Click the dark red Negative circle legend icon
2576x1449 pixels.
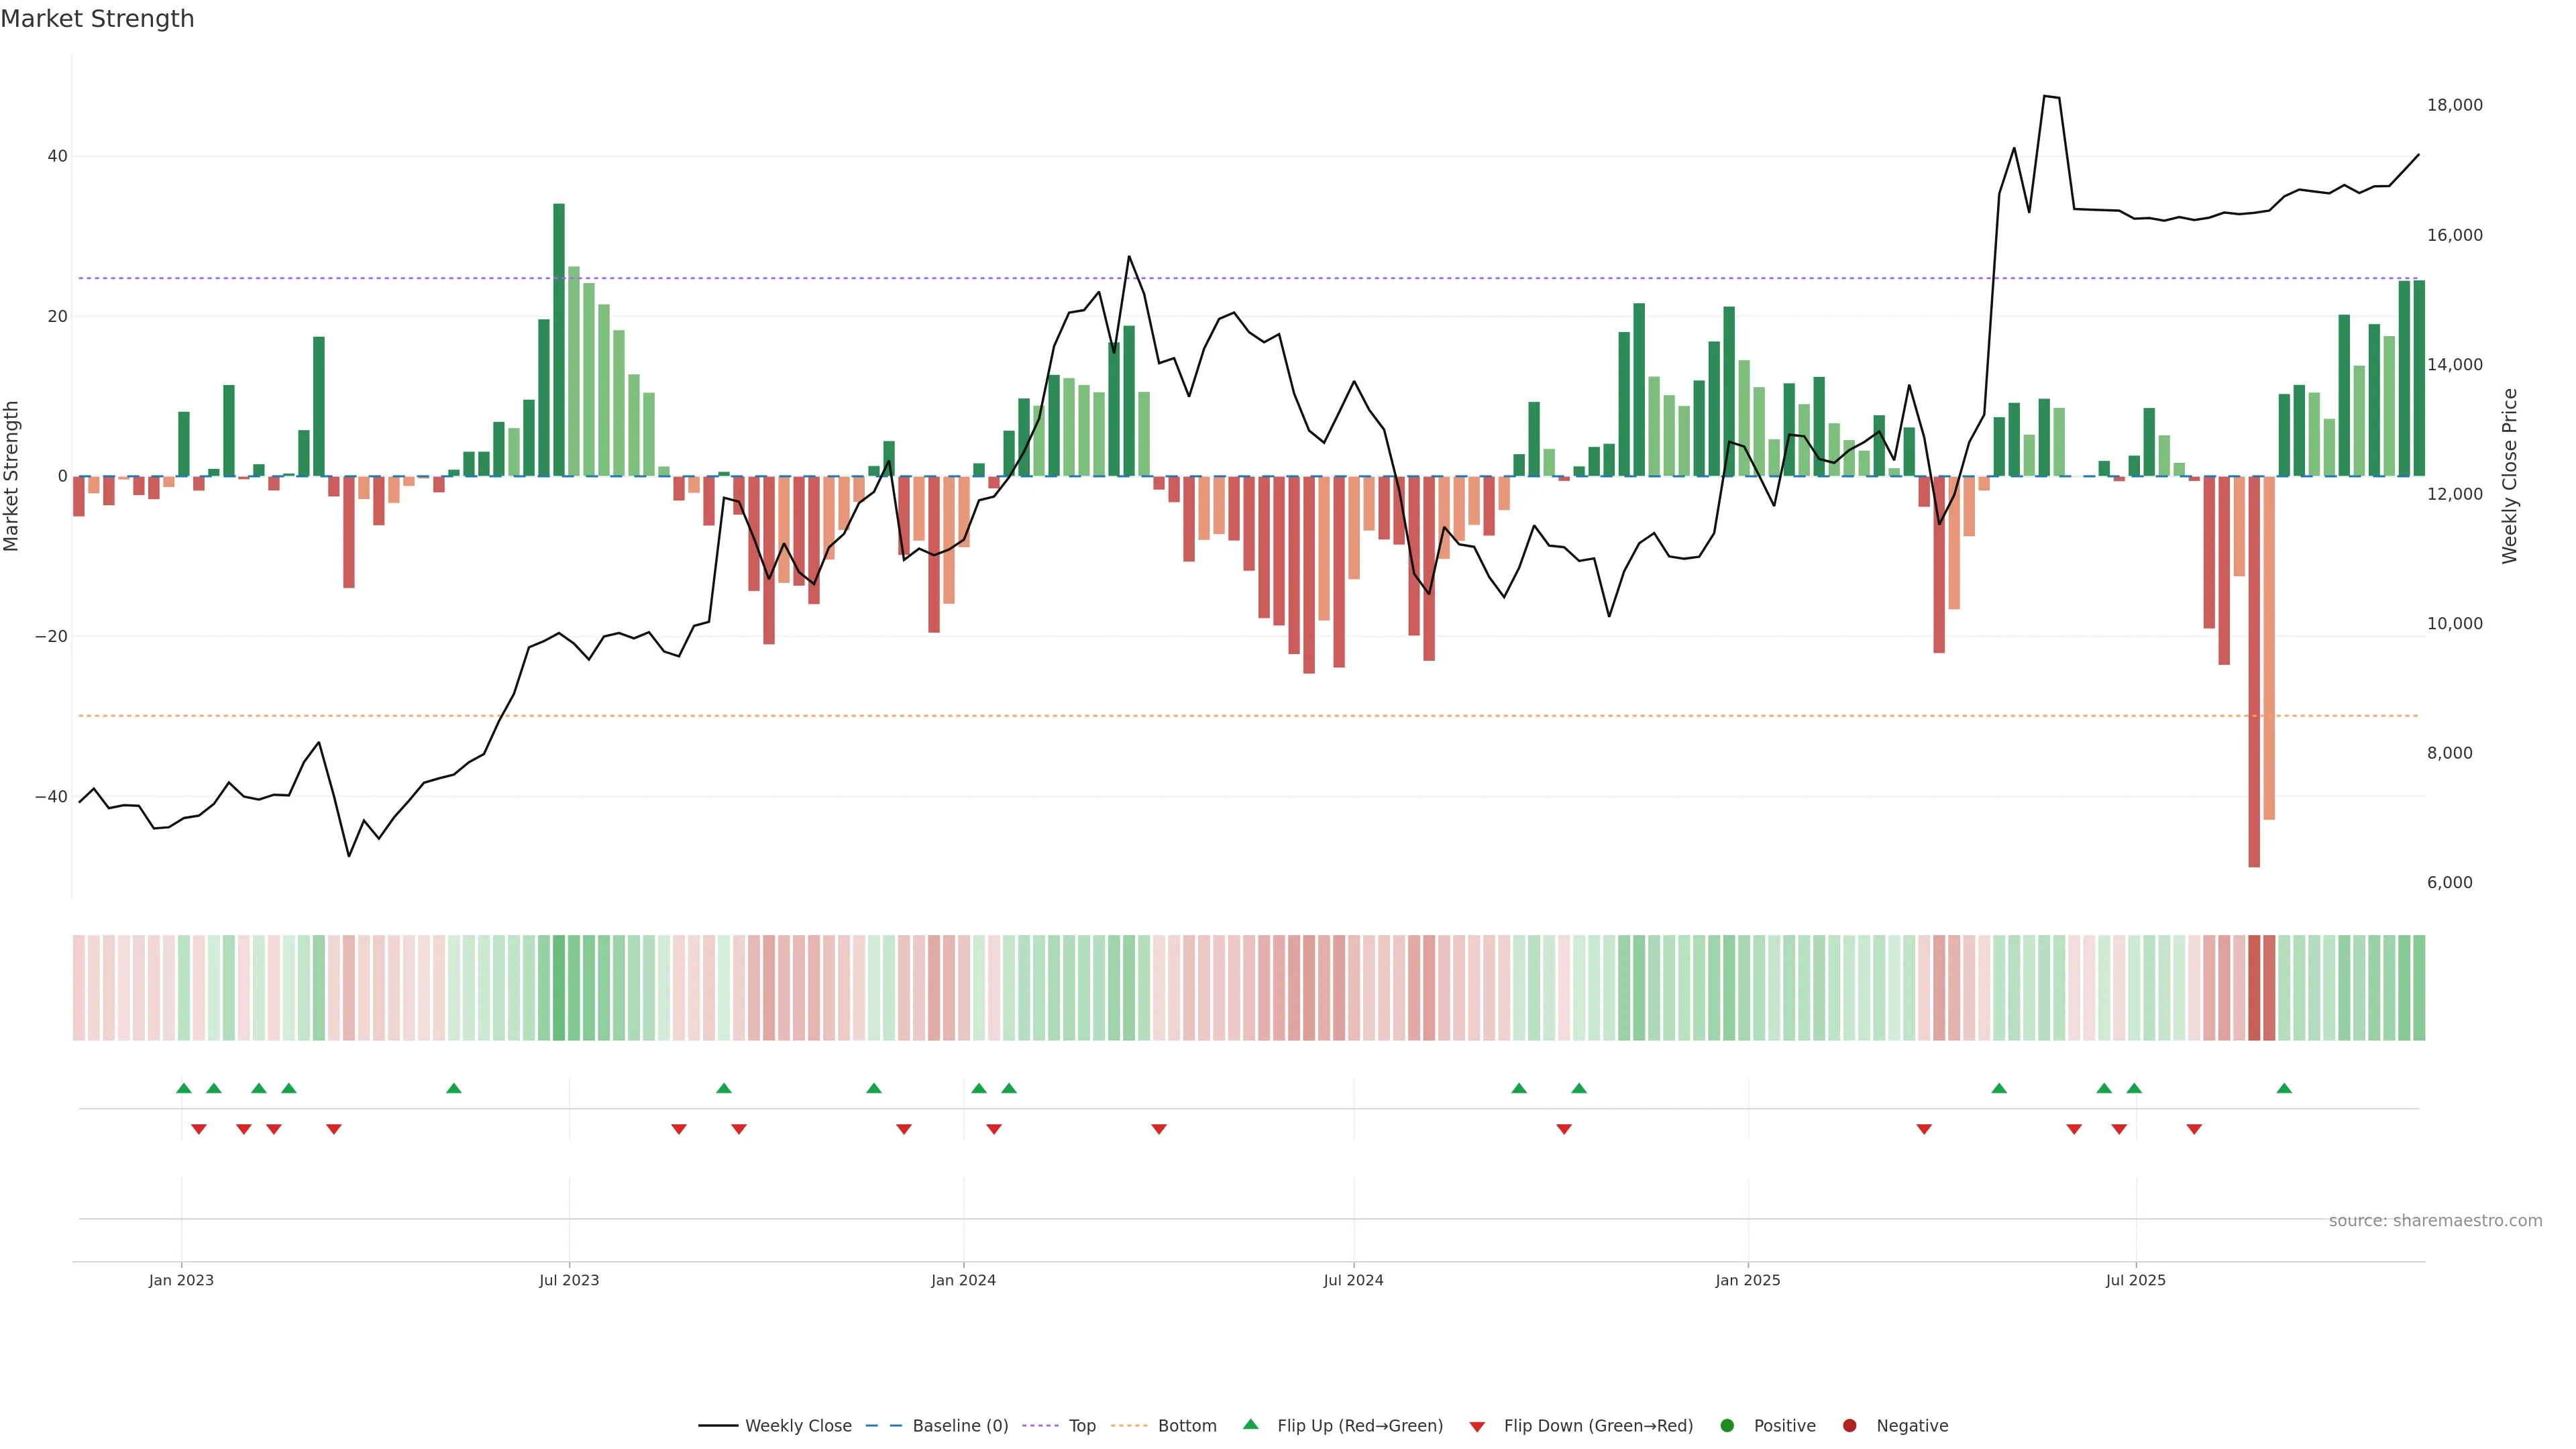1849,1426
